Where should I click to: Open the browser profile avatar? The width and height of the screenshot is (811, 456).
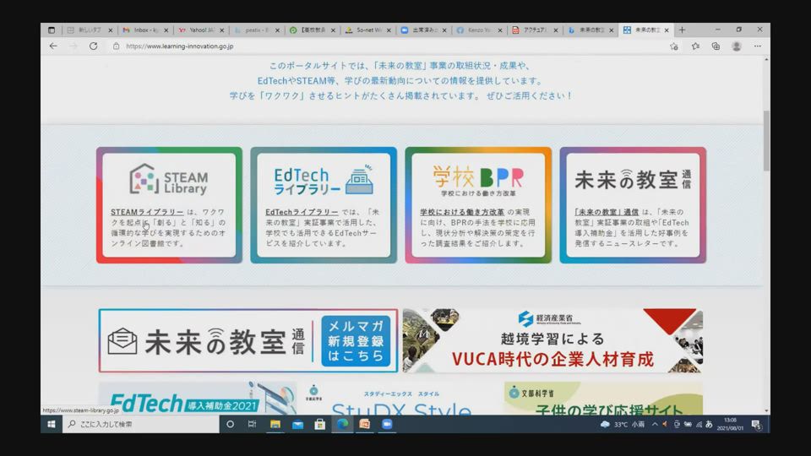737,46
